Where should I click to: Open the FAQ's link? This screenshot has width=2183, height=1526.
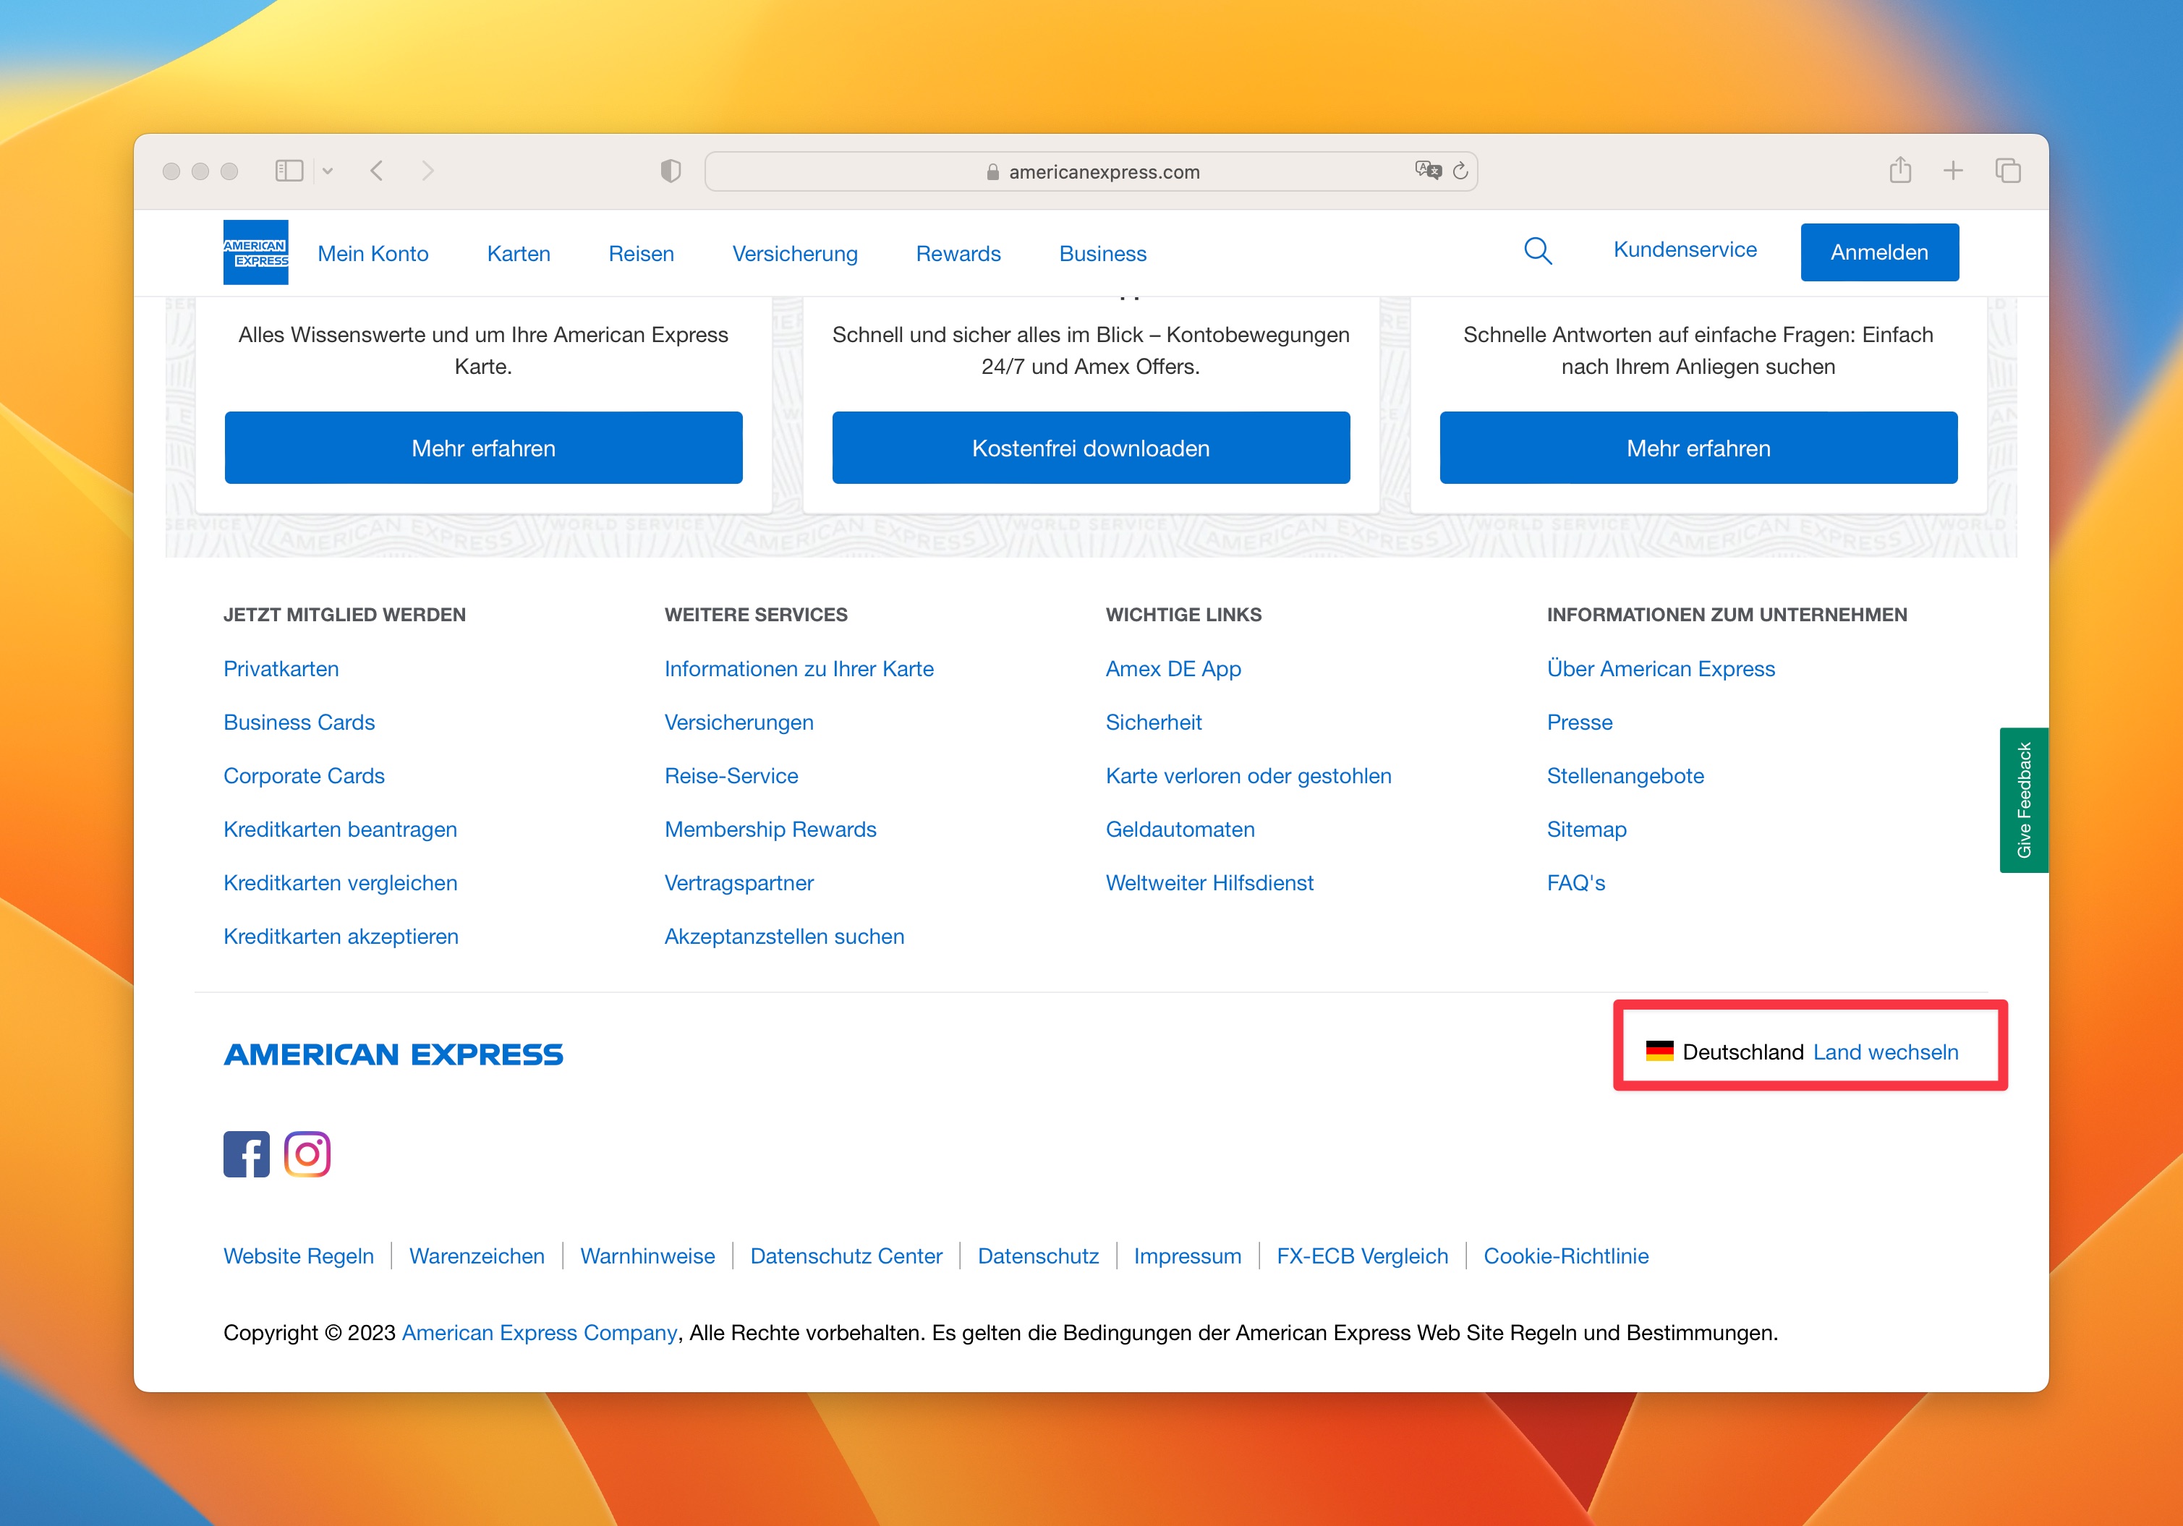tap(1575, 882)
